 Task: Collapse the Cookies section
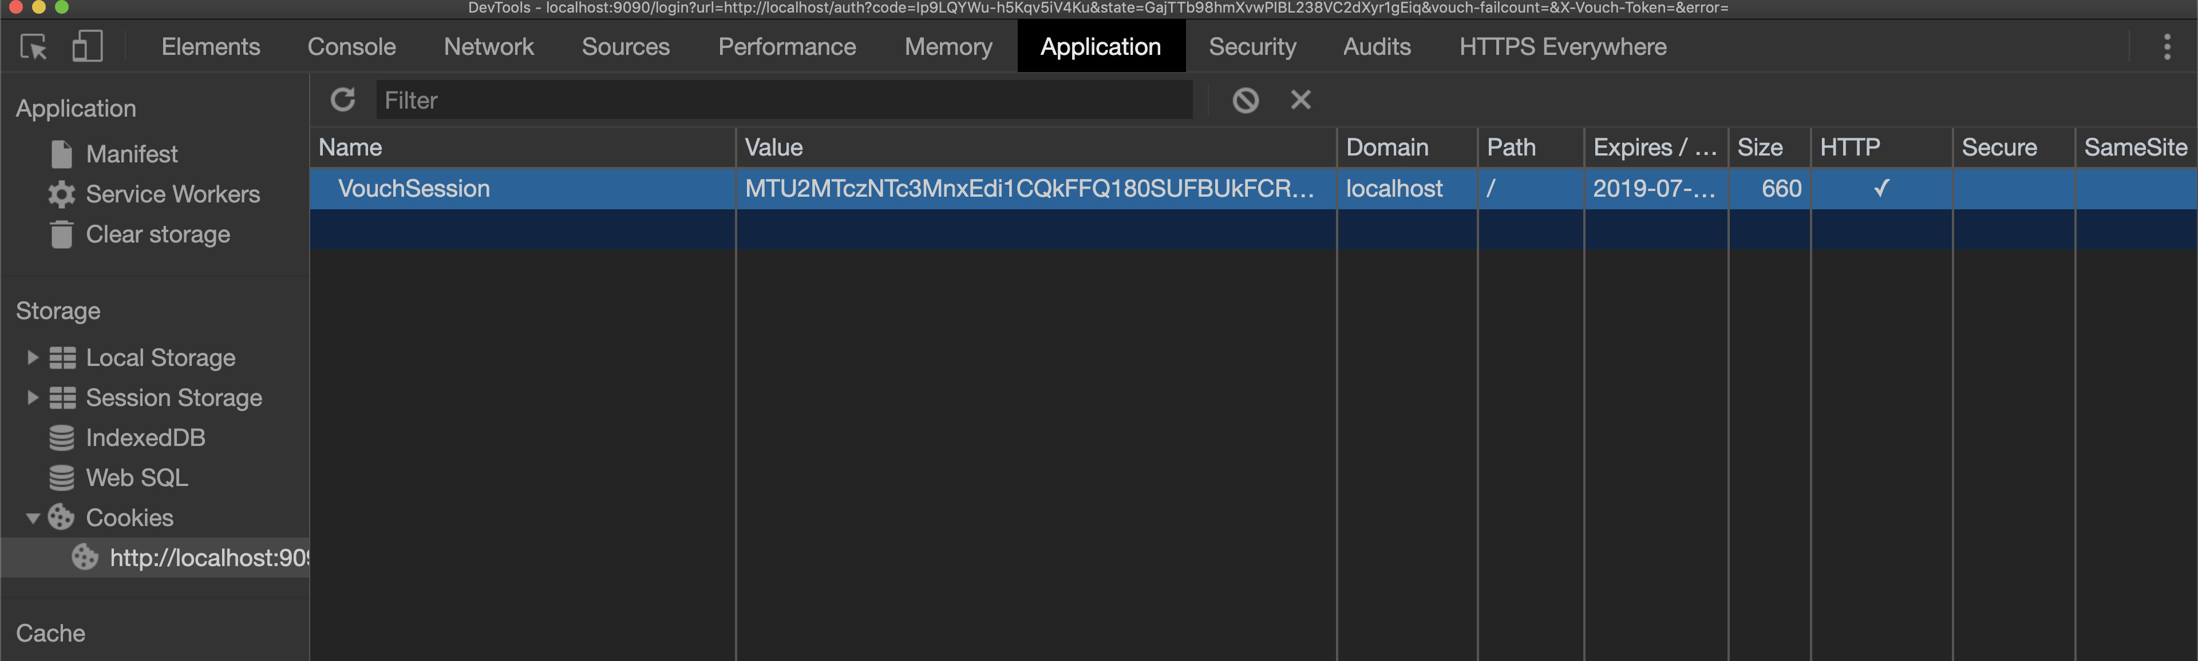33,517
